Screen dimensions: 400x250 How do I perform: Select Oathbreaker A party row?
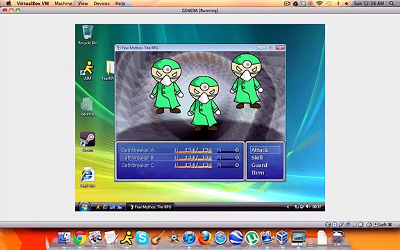(180, 150)
